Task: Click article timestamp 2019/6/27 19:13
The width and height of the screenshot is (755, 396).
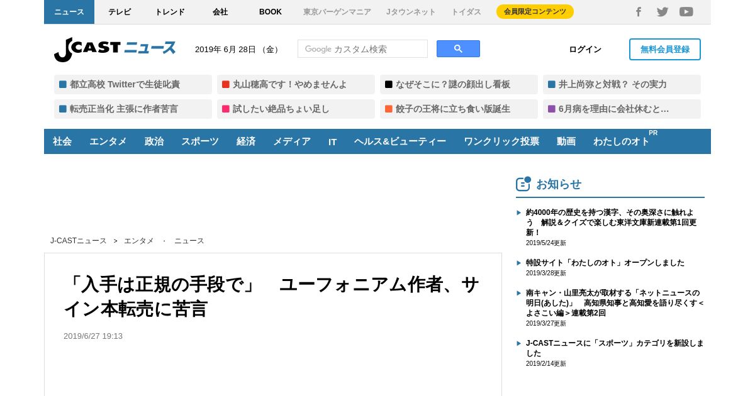Action: [x=93, y=336]
